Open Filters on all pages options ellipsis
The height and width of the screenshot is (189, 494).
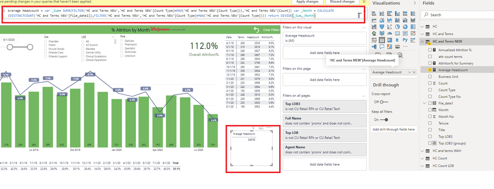[x=363, y=95]
